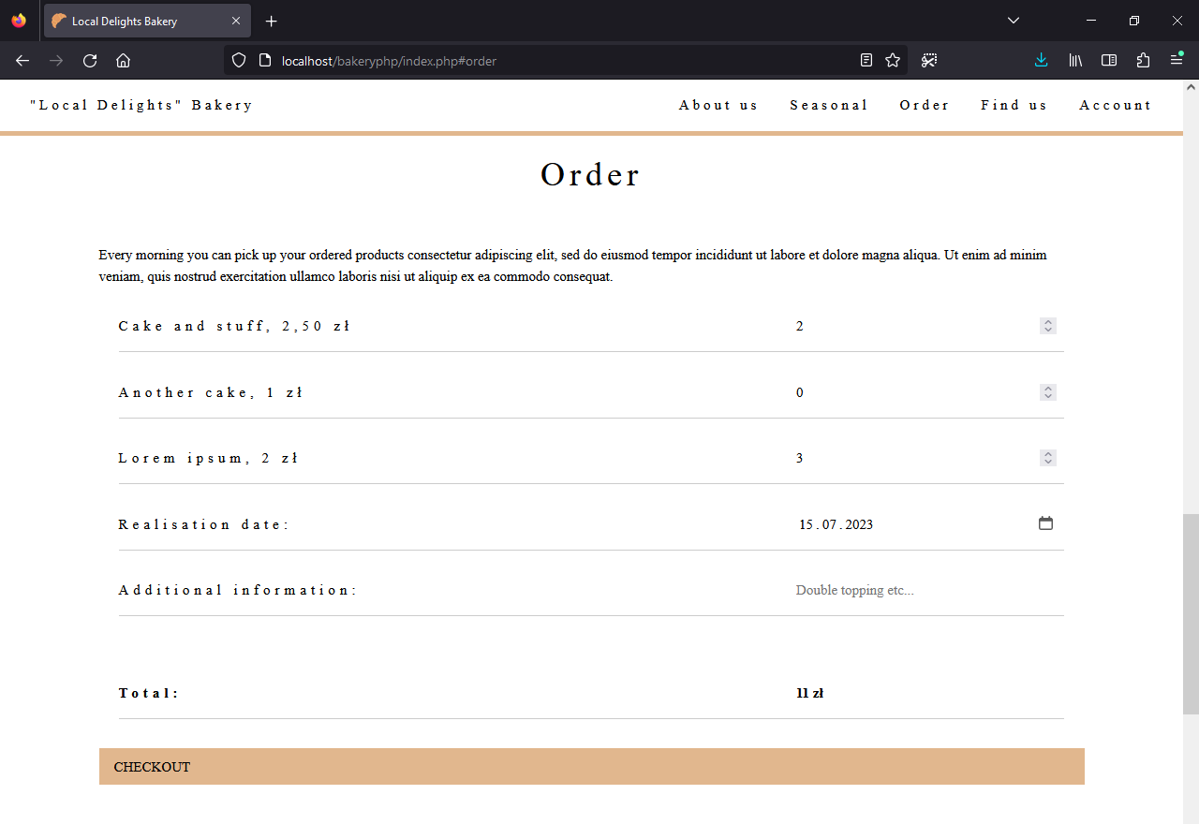
Task: Click the scrollbar up arrow
Action: point(1191,87)
